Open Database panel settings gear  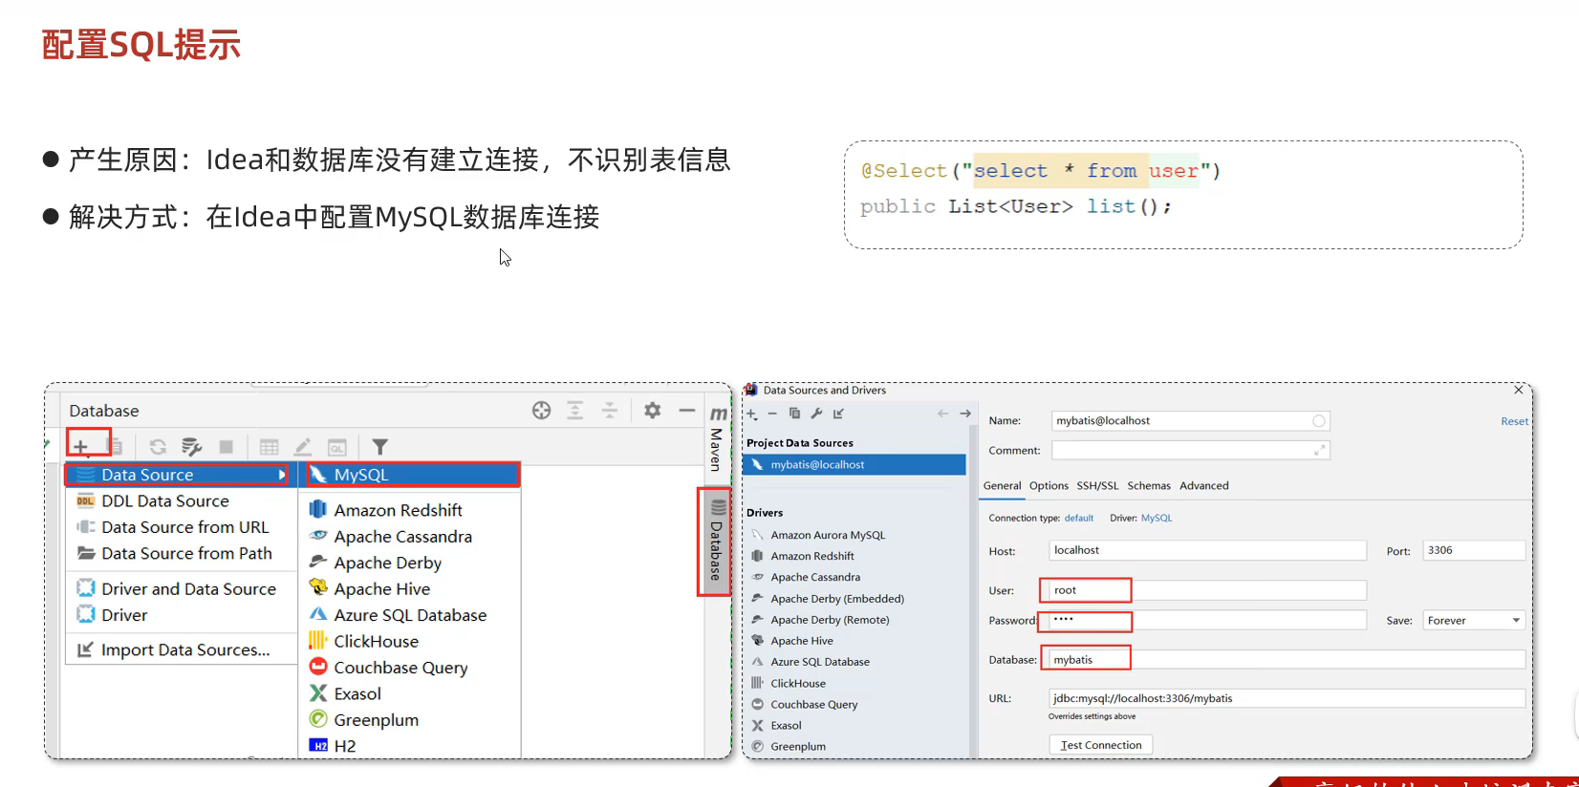[652, 411]
